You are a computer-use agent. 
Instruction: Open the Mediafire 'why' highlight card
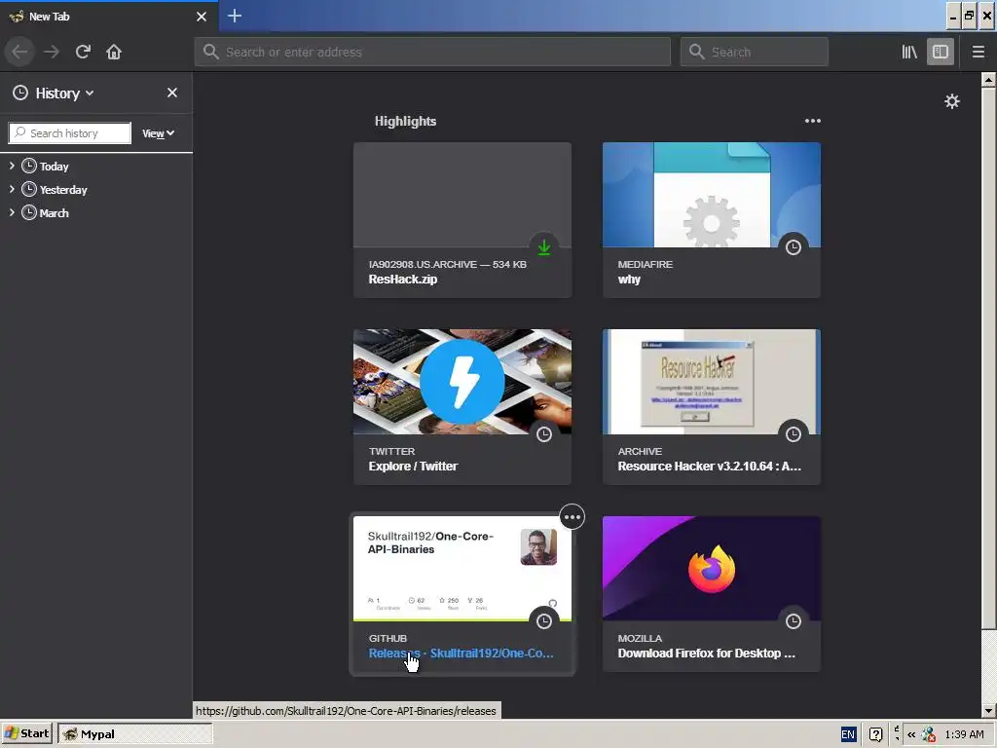(712, 219)
